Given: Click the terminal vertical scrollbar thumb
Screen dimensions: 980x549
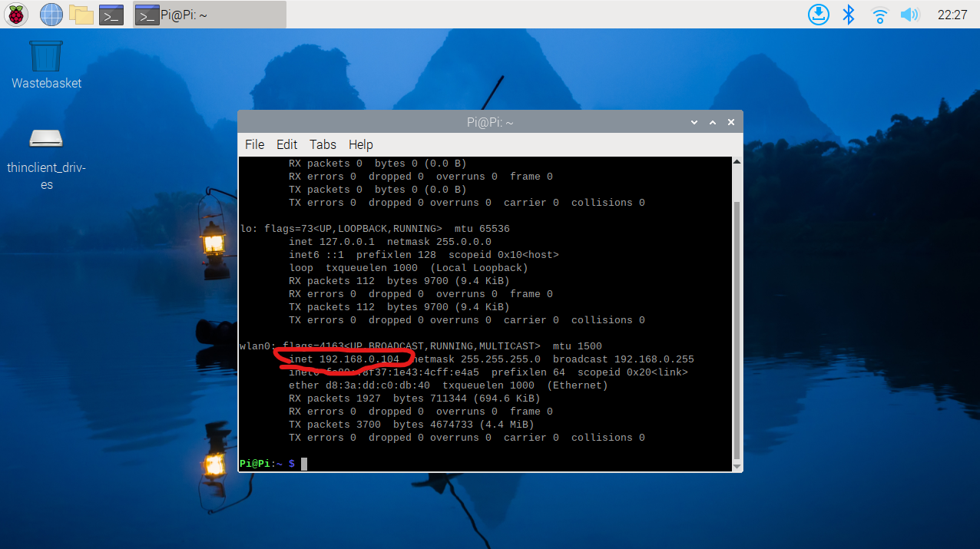Looking at the screenshot, I should pos(737,329).
